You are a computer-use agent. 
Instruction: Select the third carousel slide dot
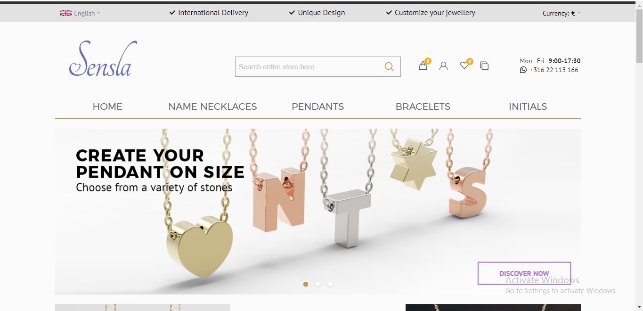pos(330,284)
